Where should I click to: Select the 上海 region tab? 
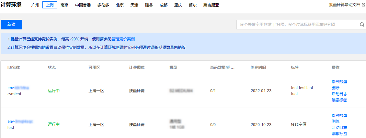[50, 5]
